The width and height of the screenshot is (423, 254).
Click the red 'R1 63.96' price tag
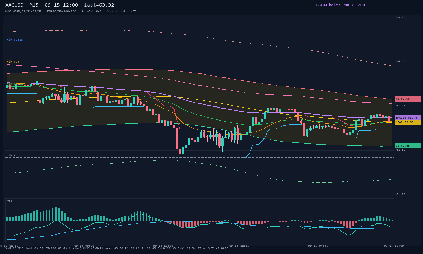[408, 99]
